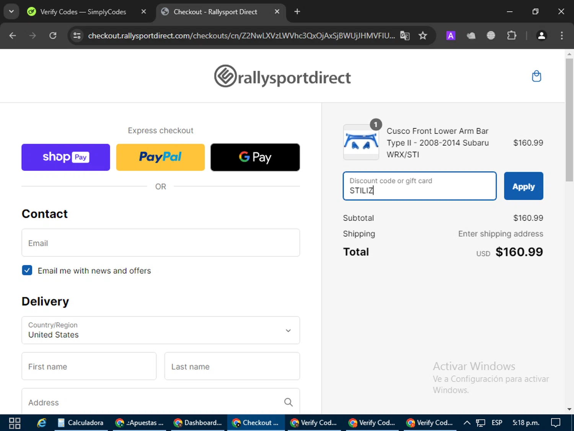Screen dimensions: 574x431
Task: Bookmark this page with star icon
Action: tap(422, 36)
